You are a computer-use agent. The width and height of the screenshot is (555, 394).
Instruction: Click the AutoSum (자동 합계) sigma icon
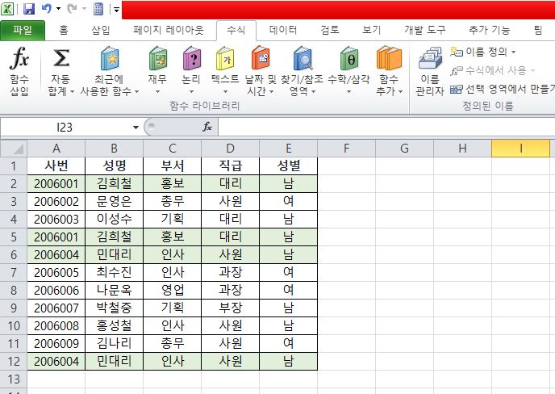click(61, 58)
